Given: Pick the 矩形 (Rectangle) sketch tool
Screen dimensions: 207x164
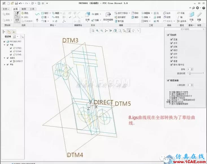Looking at the screenshot, I should point(45,13).
